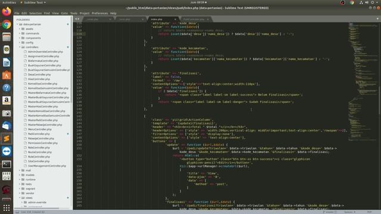Expand the commands folder

pos(20,33)
